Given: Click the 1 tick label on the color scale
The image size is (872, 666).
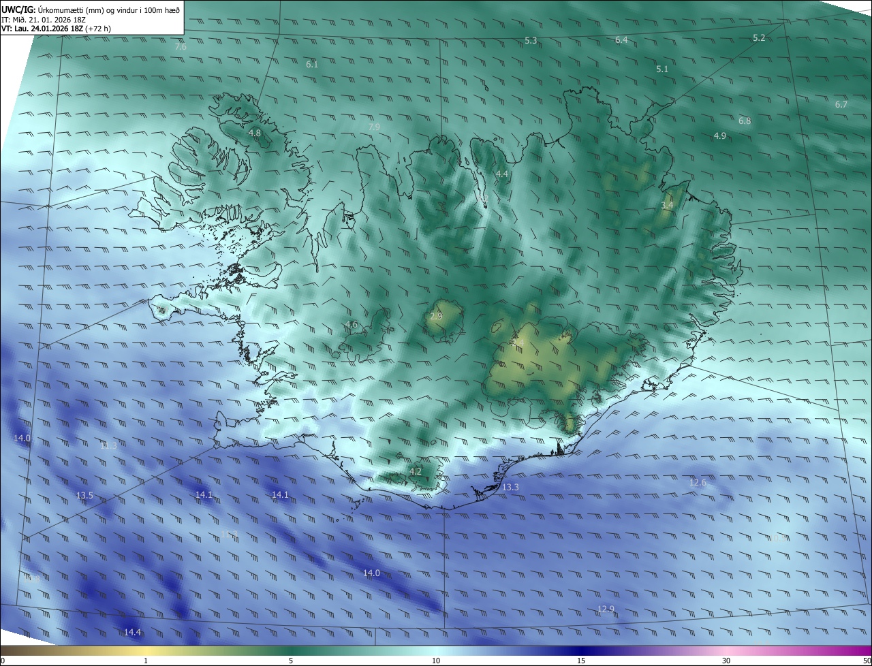Looking at the screenshot, I should coord(146,661).
